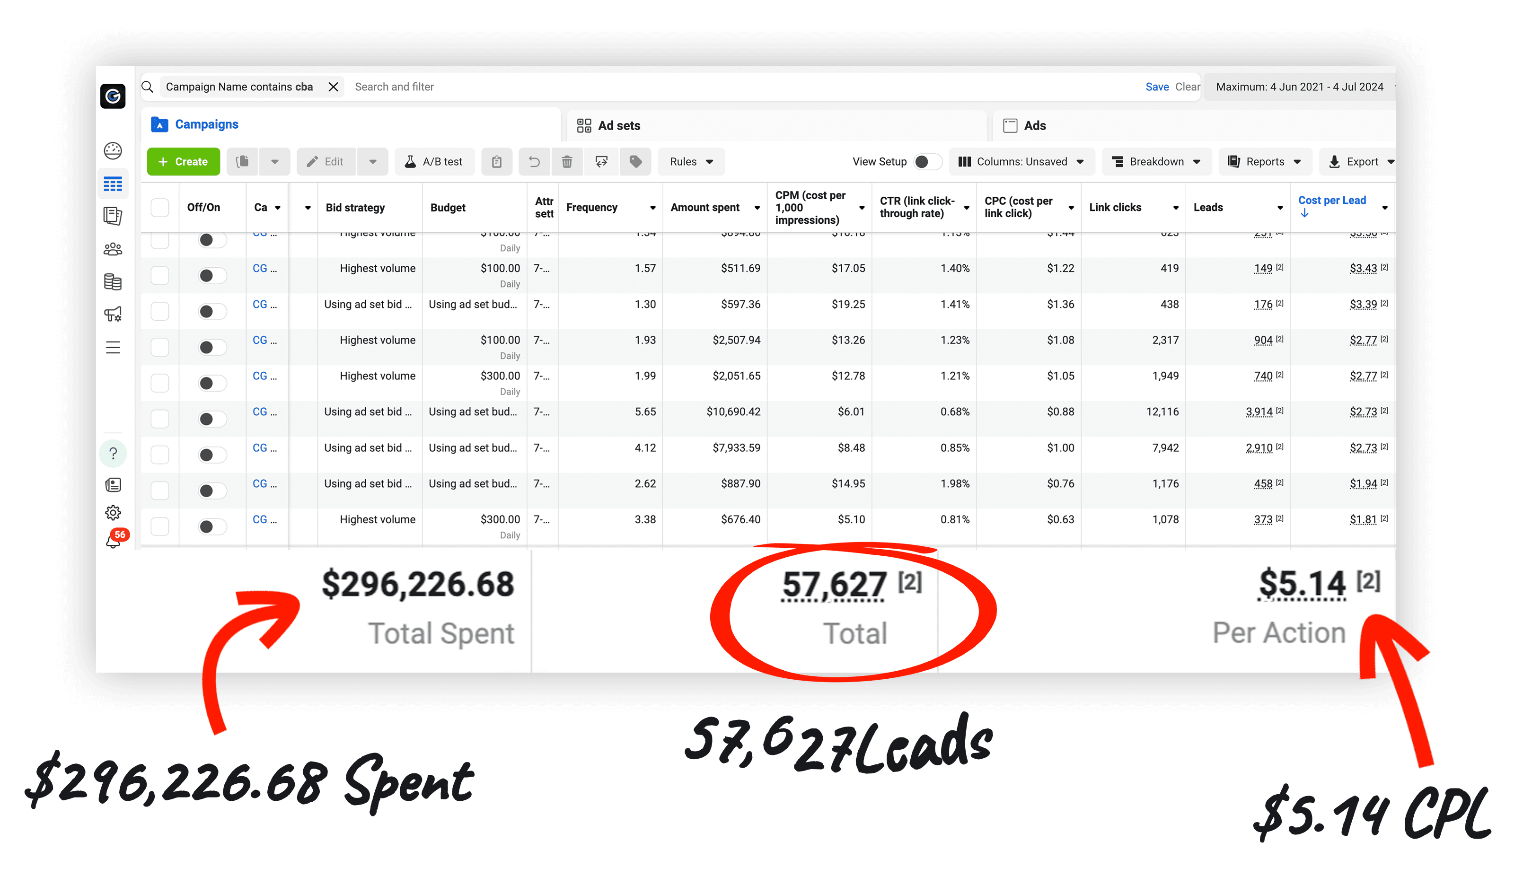Open the Advertising settings megaphone icon
The width and height of the screenshot is (1532, 885).
tap(113, 314)
